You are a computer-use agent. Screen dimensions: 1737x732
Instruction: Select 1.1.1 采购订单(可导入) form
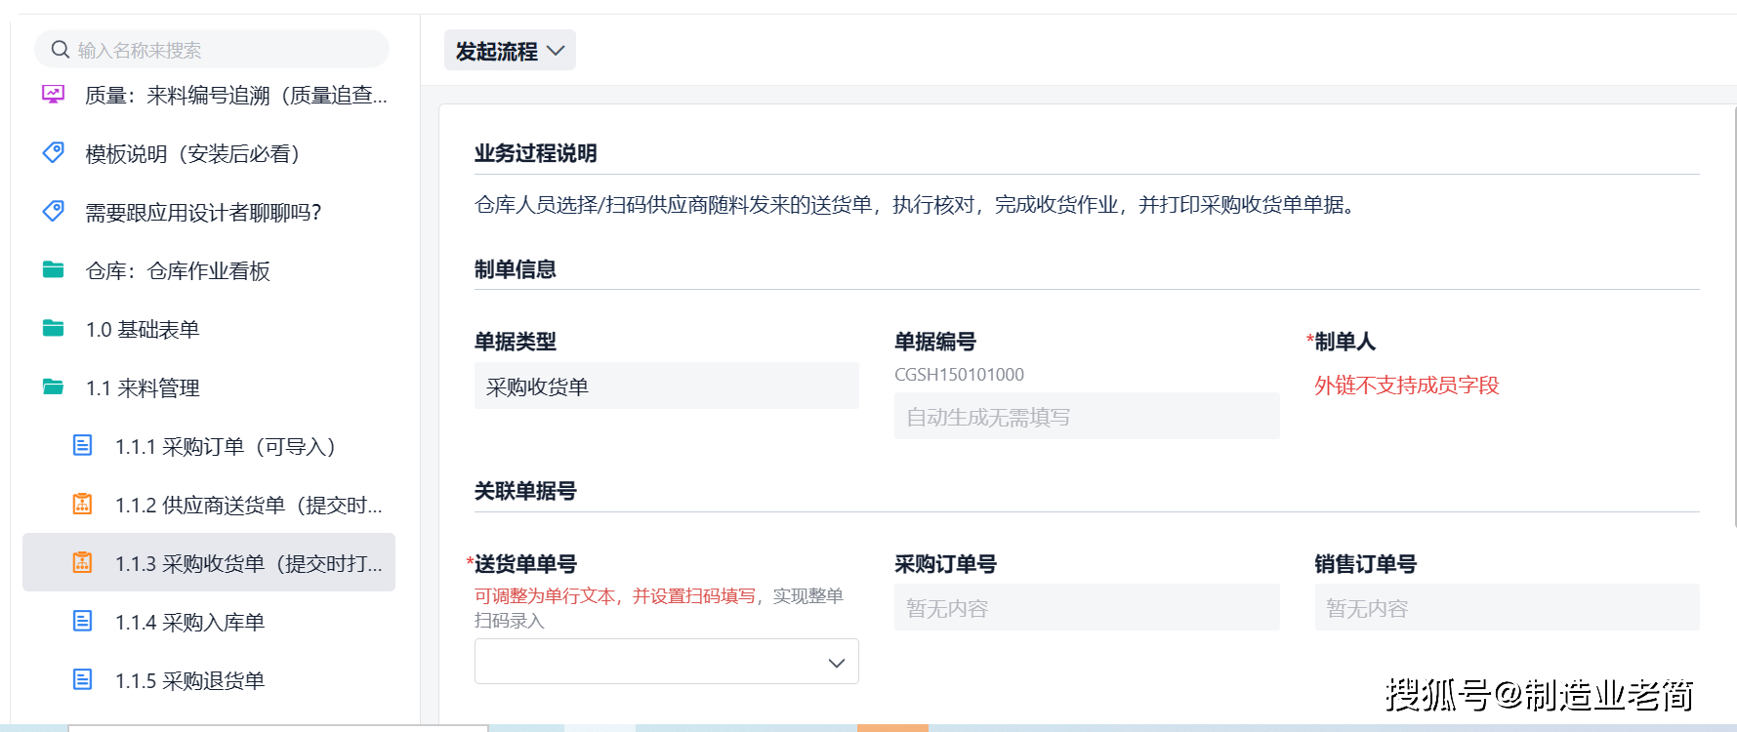[x=209, y=446]
